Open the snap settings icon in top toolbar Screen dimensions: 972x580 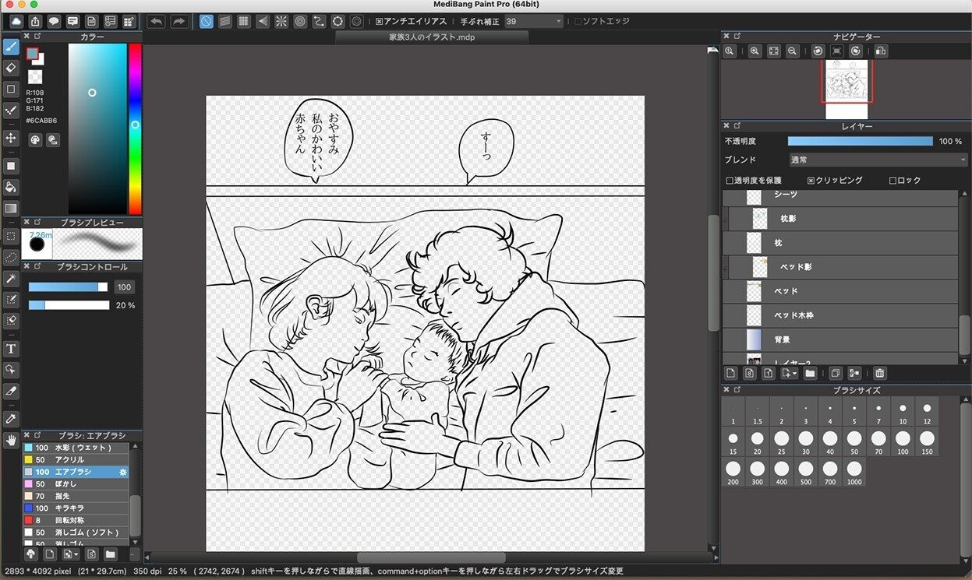[357, 21]
